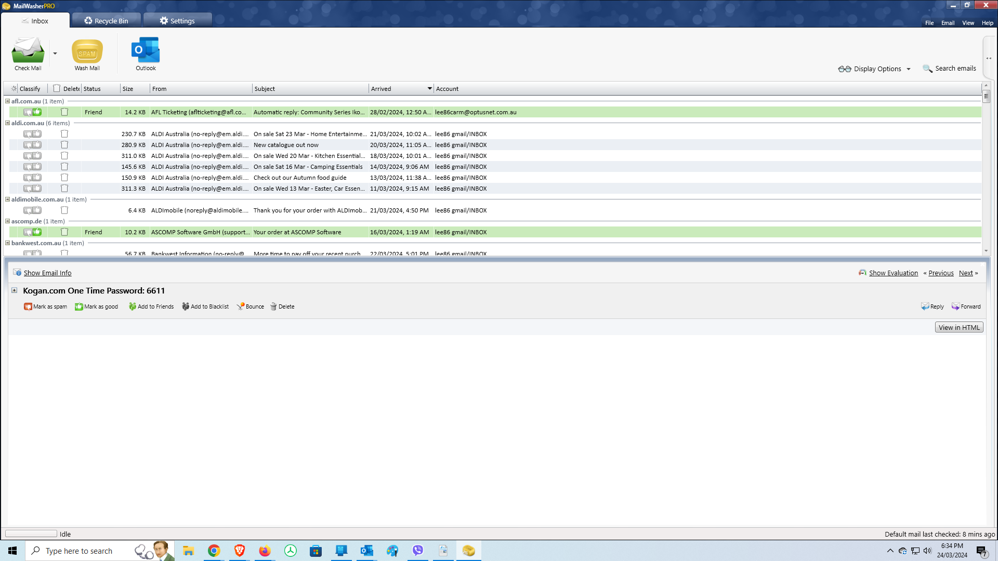The width and height of the screenshot is (998, 561).
Task: Collapse the aldi.com.au group
Action: 7,123
